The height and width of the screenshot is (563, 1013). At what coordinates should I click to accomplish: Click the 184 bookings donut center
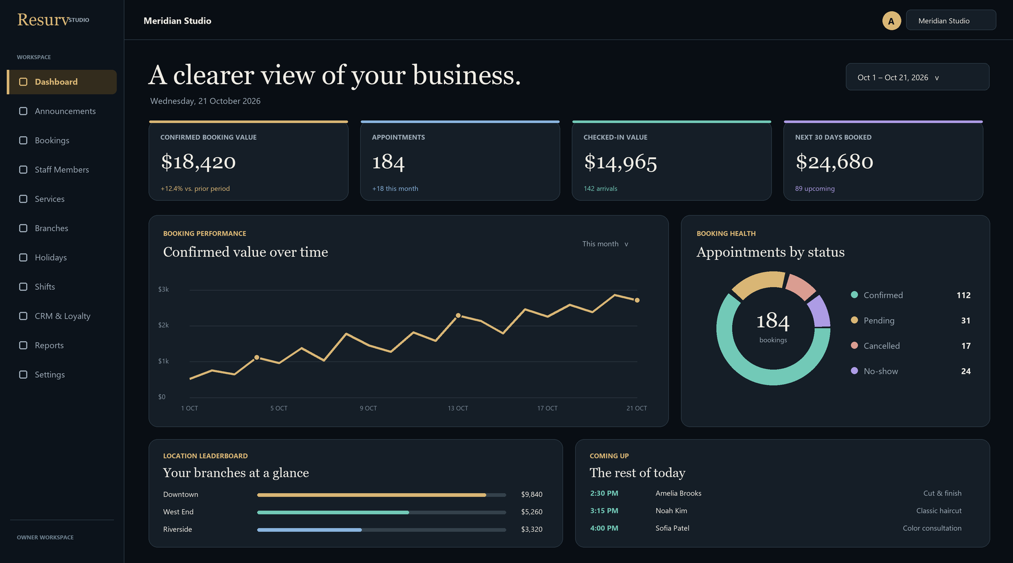[x=773, y=327]
